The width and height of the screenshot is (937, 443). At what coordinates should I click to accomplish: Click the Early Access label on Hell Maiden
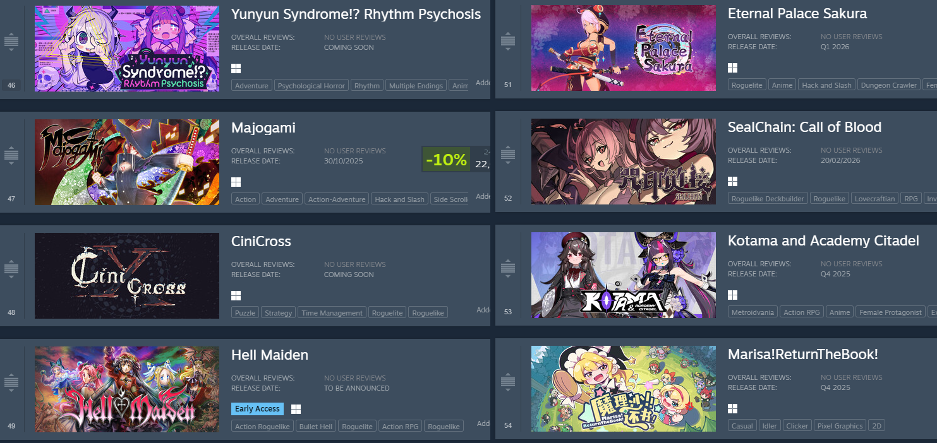pyautogui.click(x=257, y=409)
